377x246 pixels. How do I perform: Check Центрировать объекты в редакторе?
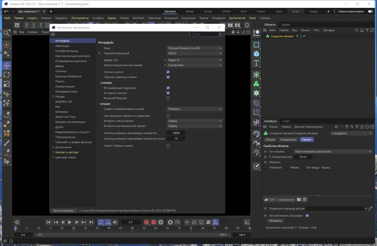pos(168,116)
